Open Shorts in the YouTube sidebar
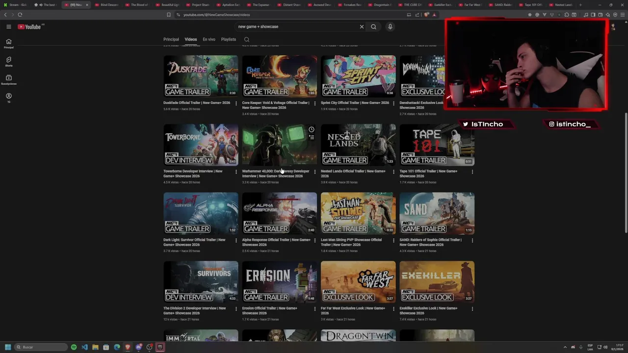628x353 pixels. pos(8,62)
